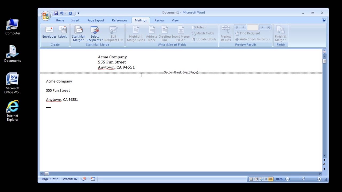Click Auto Check for Errors
This screenshot has width=342, height=192.
[252, 39]
